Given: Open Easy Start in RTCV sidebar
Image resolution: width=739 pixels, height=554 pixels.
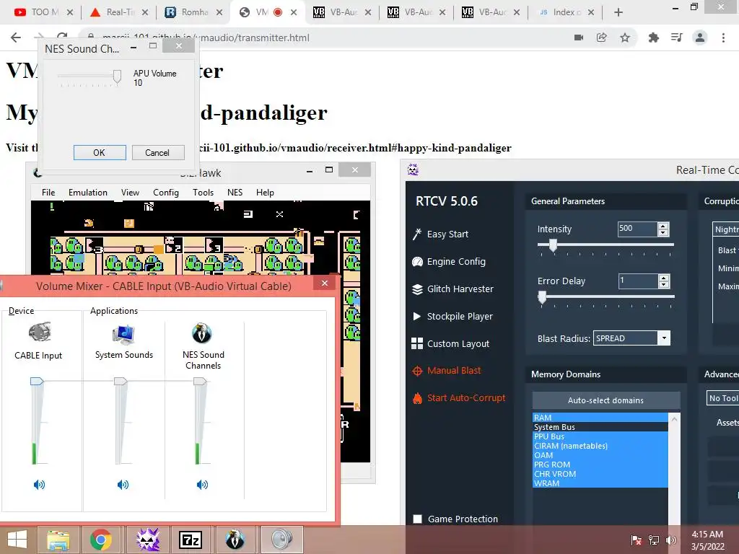Looking at the screenshot, I should [440, 234].
